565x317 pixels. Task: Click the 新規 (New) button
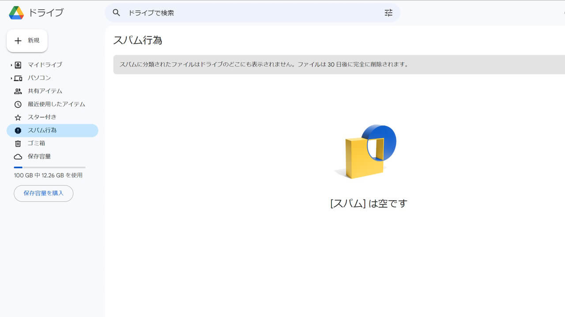pos(27,41)
